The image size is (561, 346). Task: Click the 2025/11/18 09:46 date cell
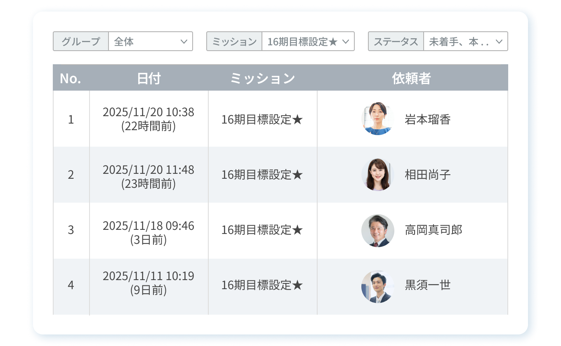[148, 232]
